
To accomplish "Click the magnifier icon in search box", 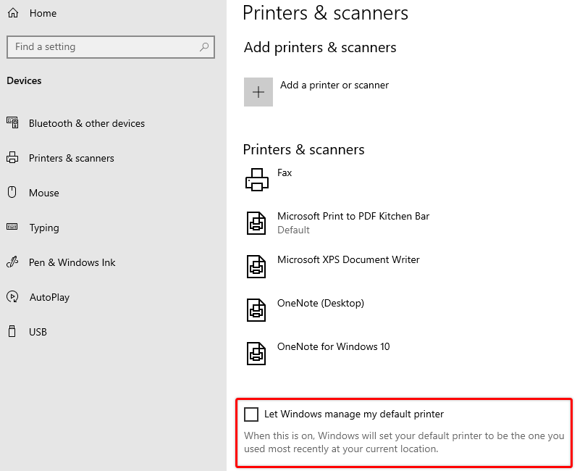I will pos(203,46).
